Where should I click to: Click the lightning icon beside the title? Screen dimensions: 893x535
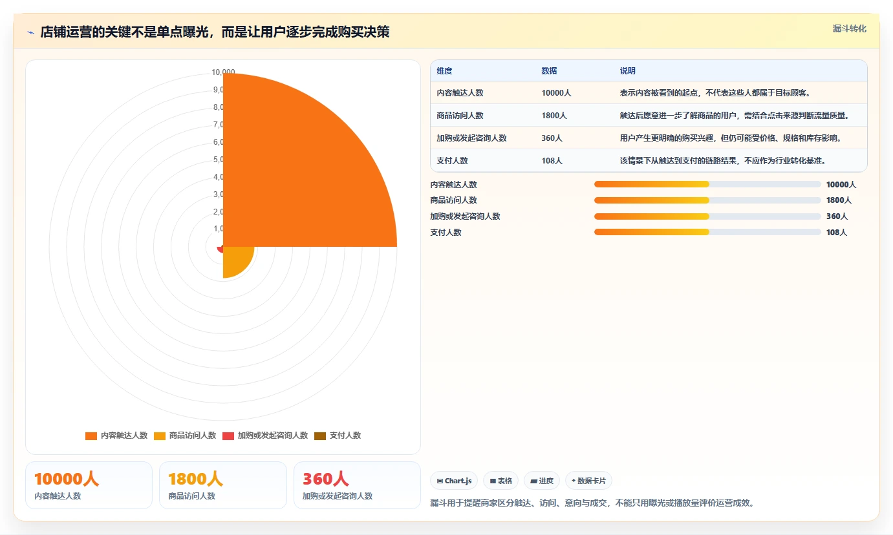tap(31, 32)
